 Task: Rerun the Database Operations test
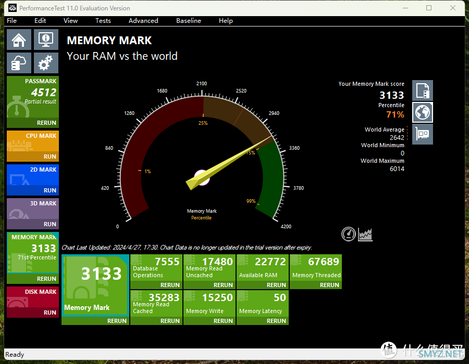click(156, 285)
